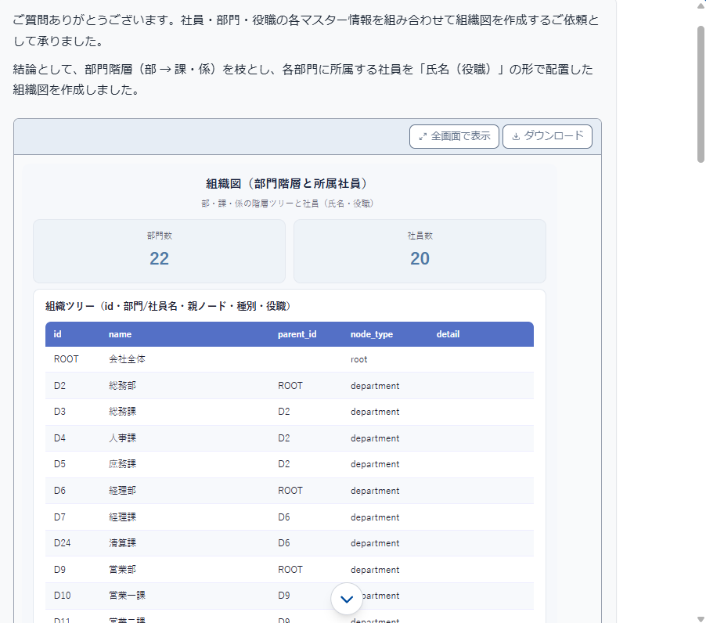Click the D3 id cell
This screenshot has width=706, height=623.
coord(59,412)
